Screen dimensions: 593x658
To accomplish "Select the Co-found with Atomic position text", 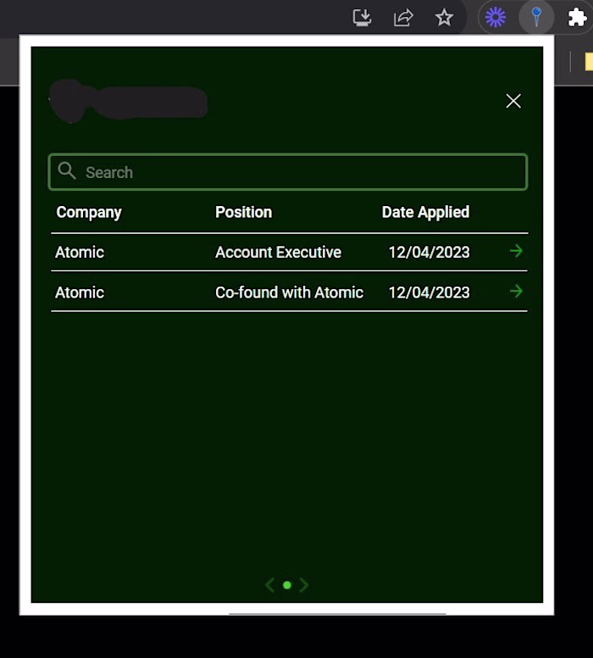I will tap(289, 293).
